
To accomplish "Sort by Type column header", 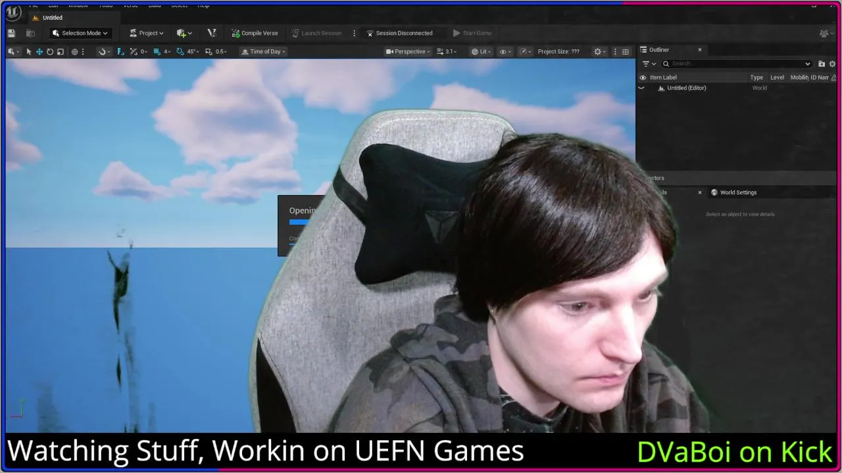I will click(x=756, y=78).
